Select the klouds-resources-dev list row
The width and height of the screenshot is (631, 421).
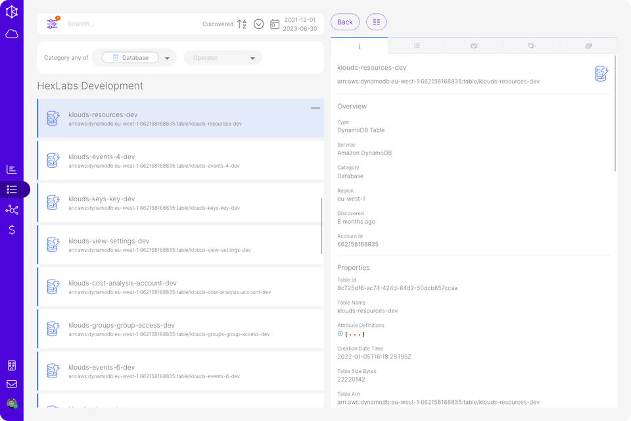click(x=181, y=118)
